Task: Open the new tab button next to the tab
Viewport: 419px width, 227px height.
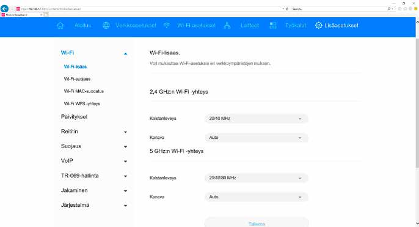Action: [x=46, y=15]
